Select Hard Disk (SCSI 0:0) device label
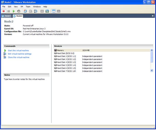Screen dimensions: 156x130 tap(66, 53)
